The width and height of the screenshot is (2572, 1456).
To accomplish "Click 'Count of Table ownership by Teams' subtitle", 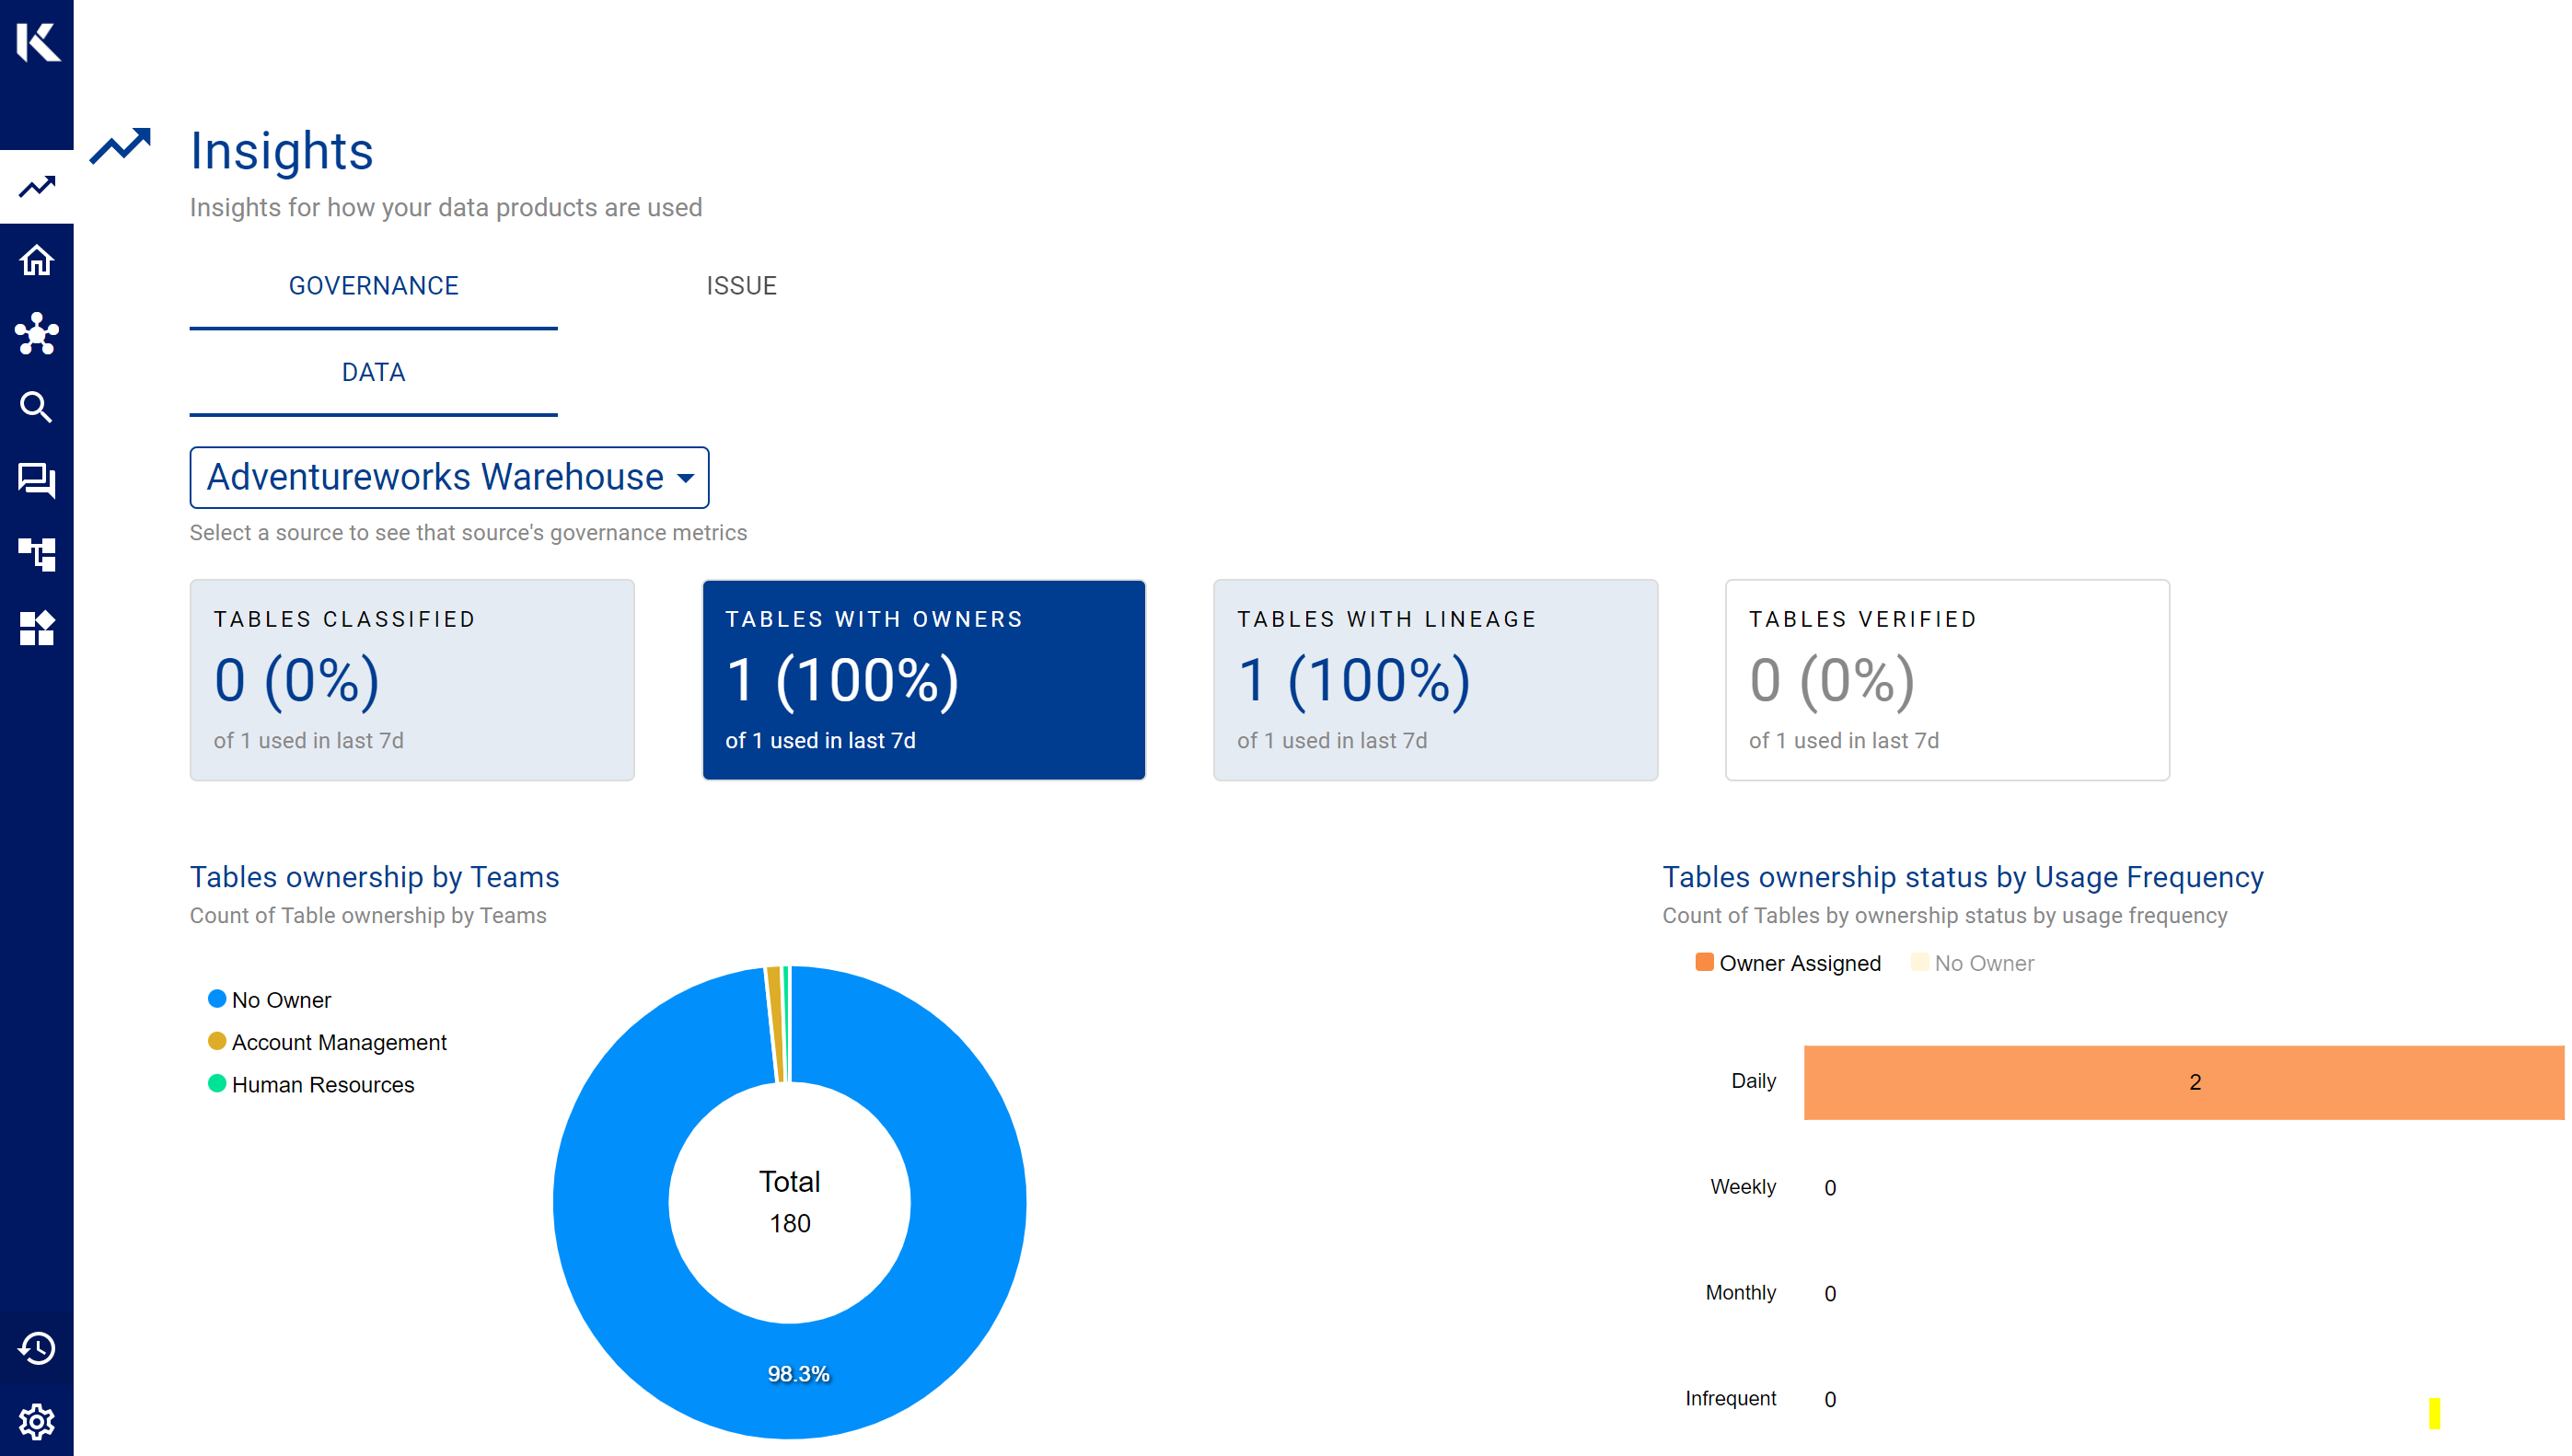I will click(368, 916).
